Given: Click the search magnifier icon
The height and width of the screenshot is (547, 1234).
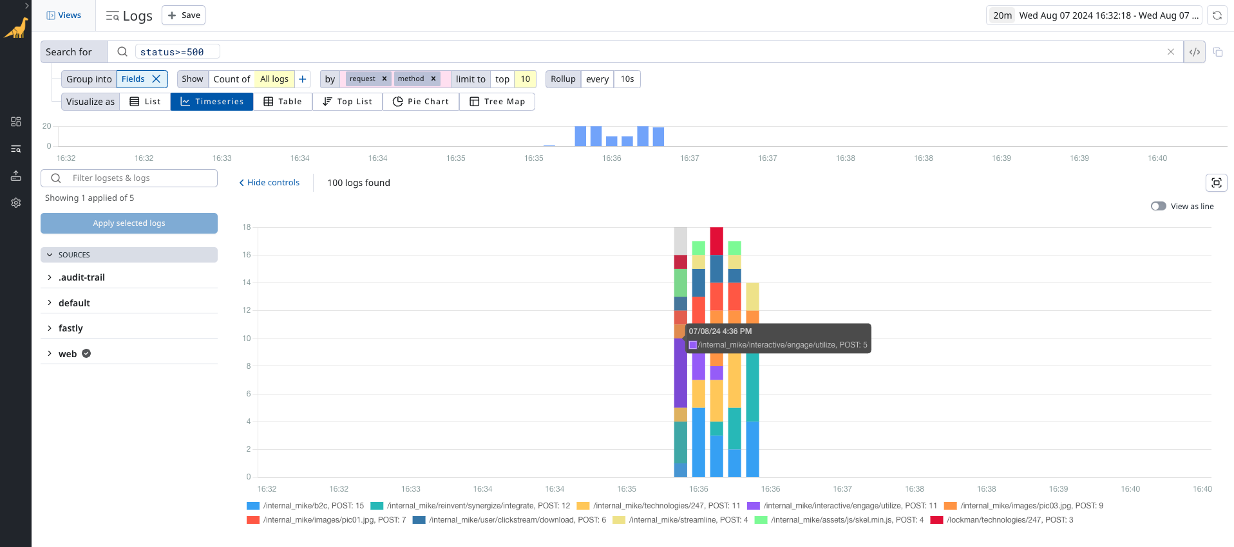Looking at the screenshot, I should coord(122,52).
